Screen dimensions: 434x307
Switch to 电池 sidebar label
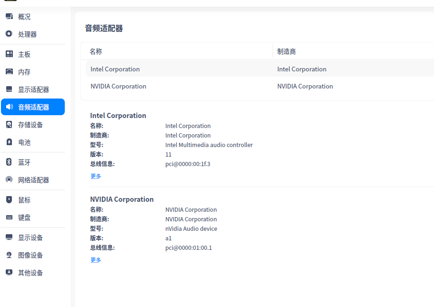pos(24,142)
